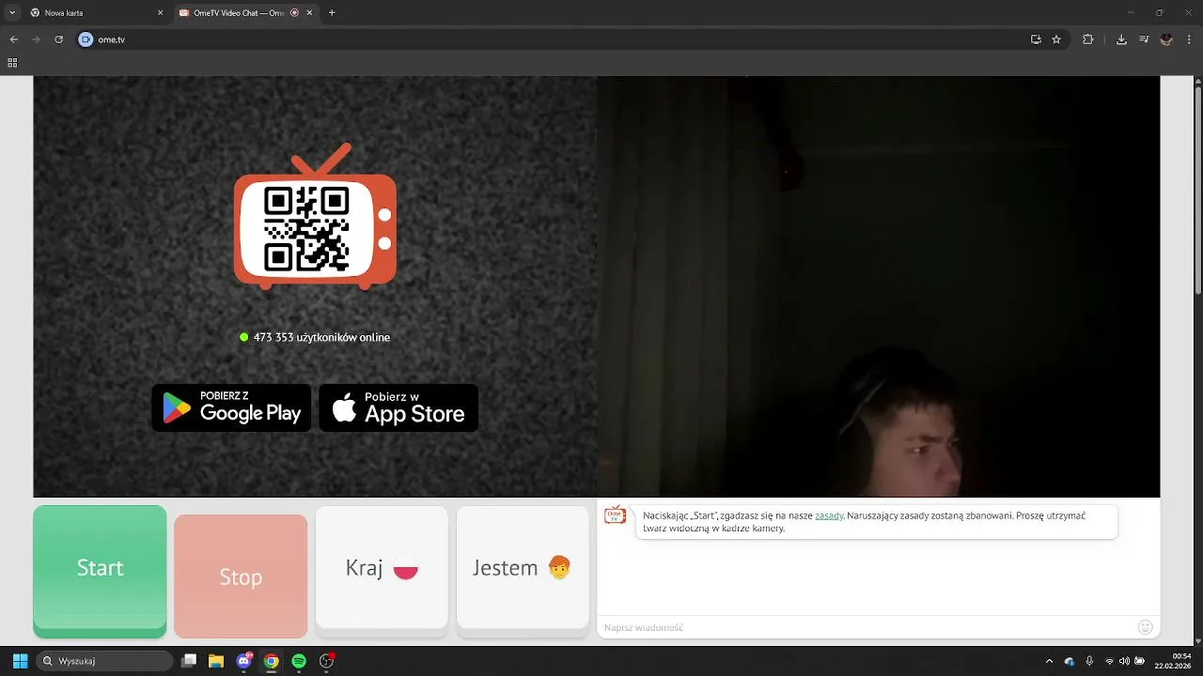Open the volume speaker tray icon

(1124, 661)
